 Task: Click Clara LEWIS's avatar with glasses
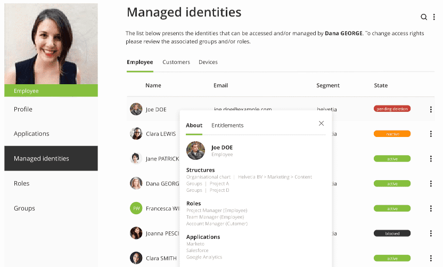136,134
